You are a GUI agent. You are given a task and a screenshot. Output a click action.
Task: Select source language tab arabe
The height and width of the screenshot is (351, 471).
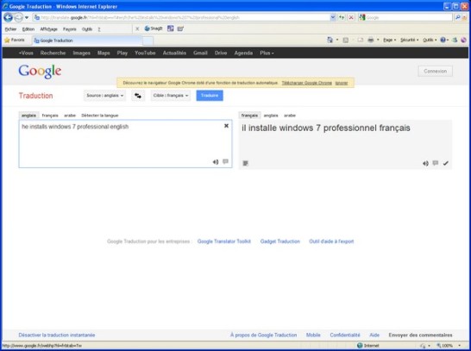click(x=70, y=116)
